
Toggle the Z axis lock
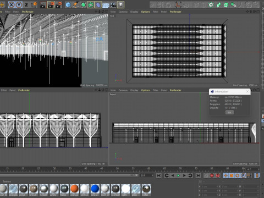click(x=26, y=5)
